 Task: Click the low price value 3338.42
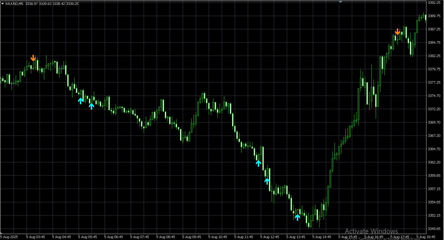[59, 4]
